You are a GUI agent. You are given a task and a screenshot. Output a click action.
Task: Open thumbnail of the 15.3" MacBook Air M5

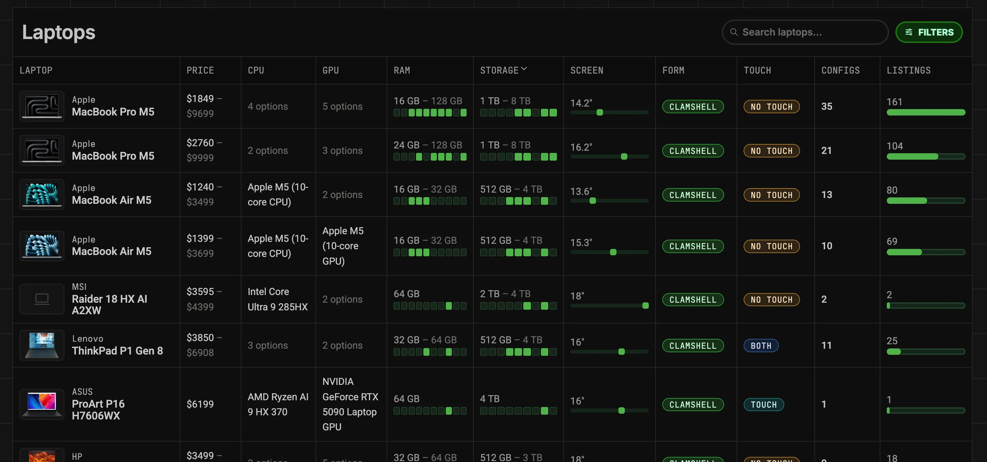click(42, 246)
